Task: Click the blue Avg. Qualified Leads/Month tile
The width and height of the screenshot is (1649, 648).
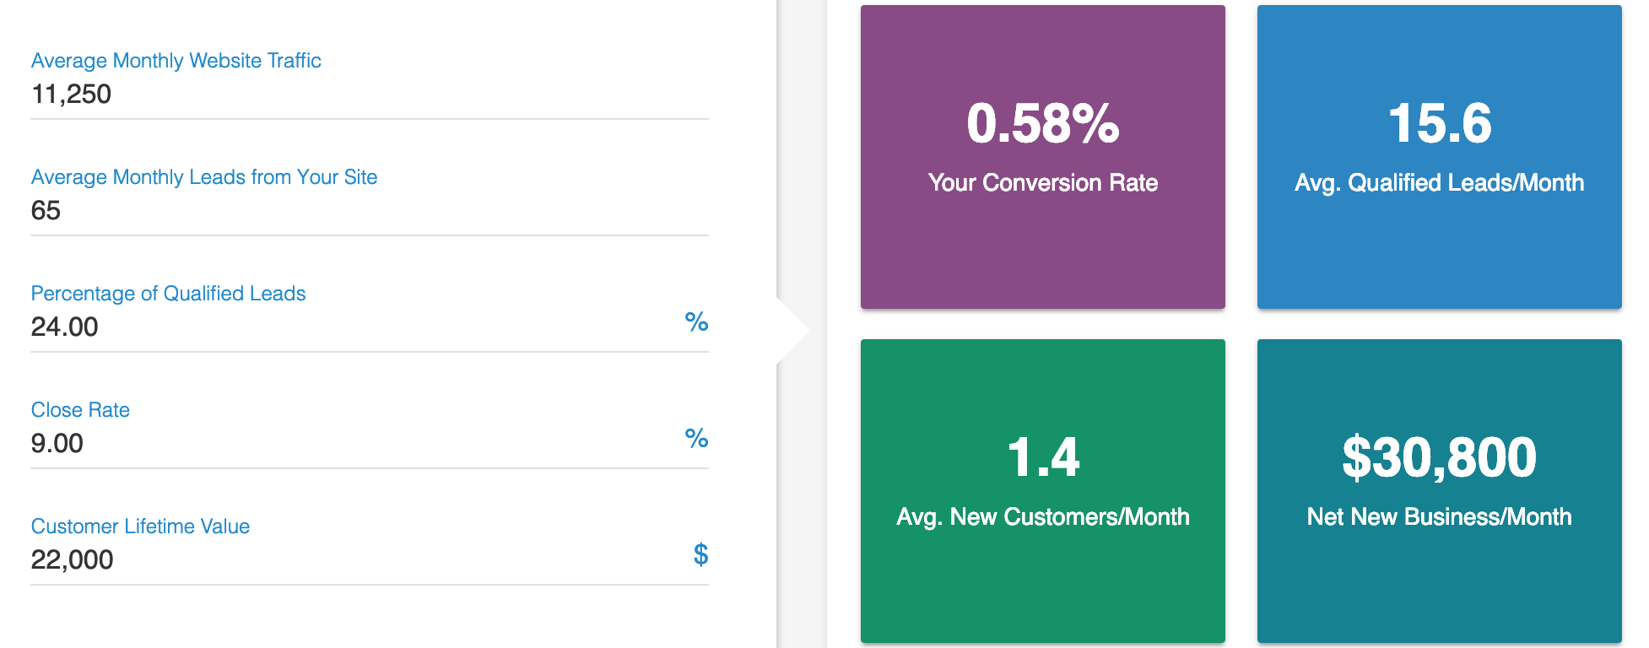Action: tap(1440, 155)
